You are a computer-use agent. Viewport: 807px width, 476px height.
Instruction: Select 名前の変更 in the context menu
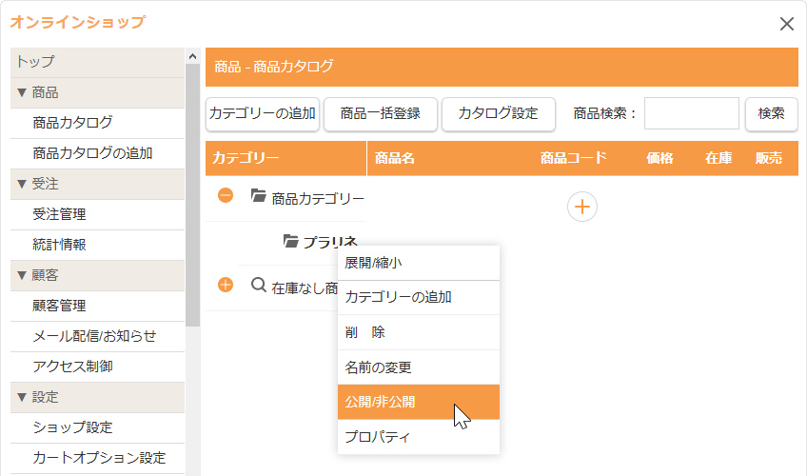click(419, 367)
